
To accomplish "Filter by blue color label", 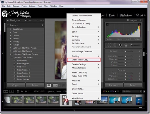I will click(111, 91).
